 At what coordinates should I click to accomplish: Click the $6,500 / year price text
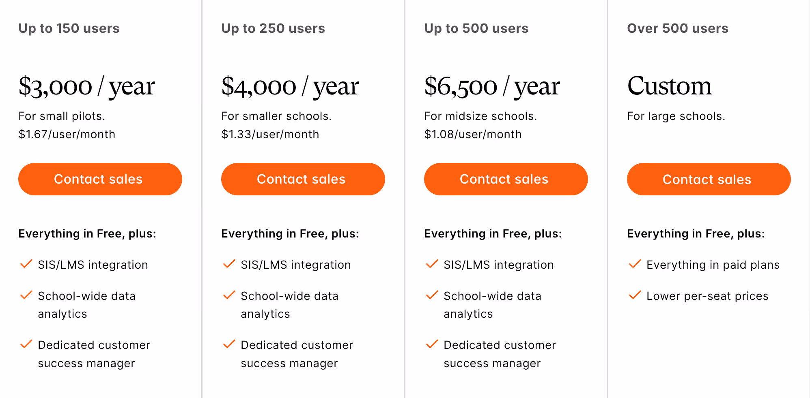pos(492,86)
